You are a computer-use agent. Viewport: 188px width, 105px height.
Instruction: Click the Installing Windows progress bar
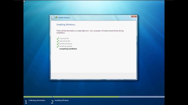click(x=108, y=97)
